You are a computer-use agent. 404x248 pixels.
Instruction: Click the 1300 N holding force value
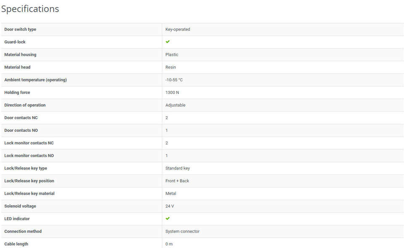click(x=172, y=92)
